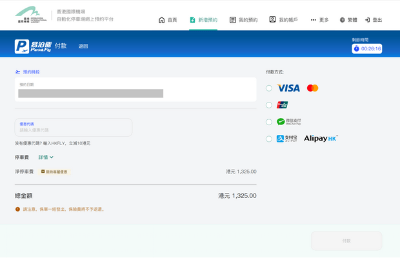Select Alipay payment radio button

pos(269,139)
